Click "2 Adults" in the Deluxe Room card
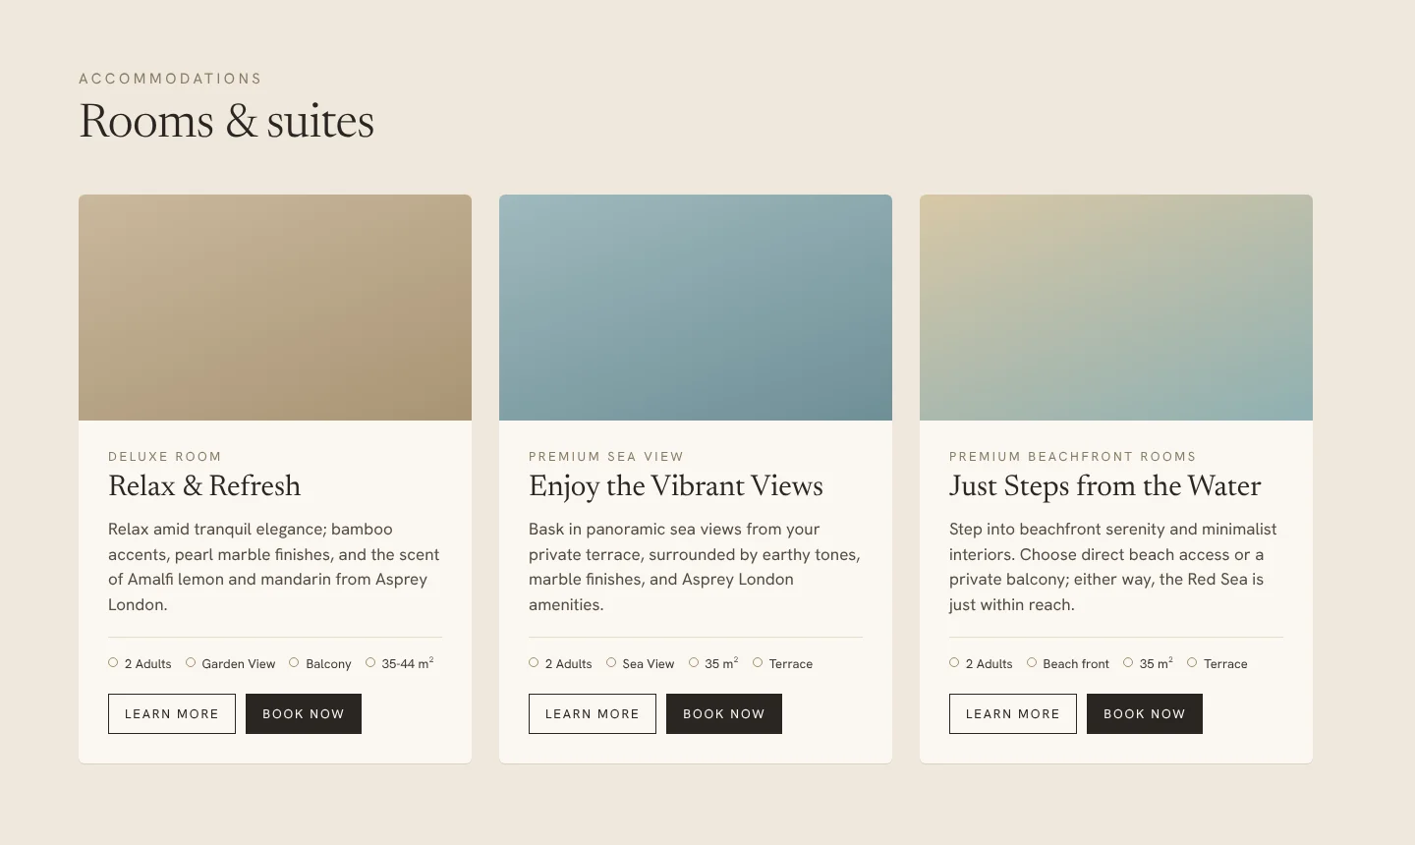 click(147, 664)
